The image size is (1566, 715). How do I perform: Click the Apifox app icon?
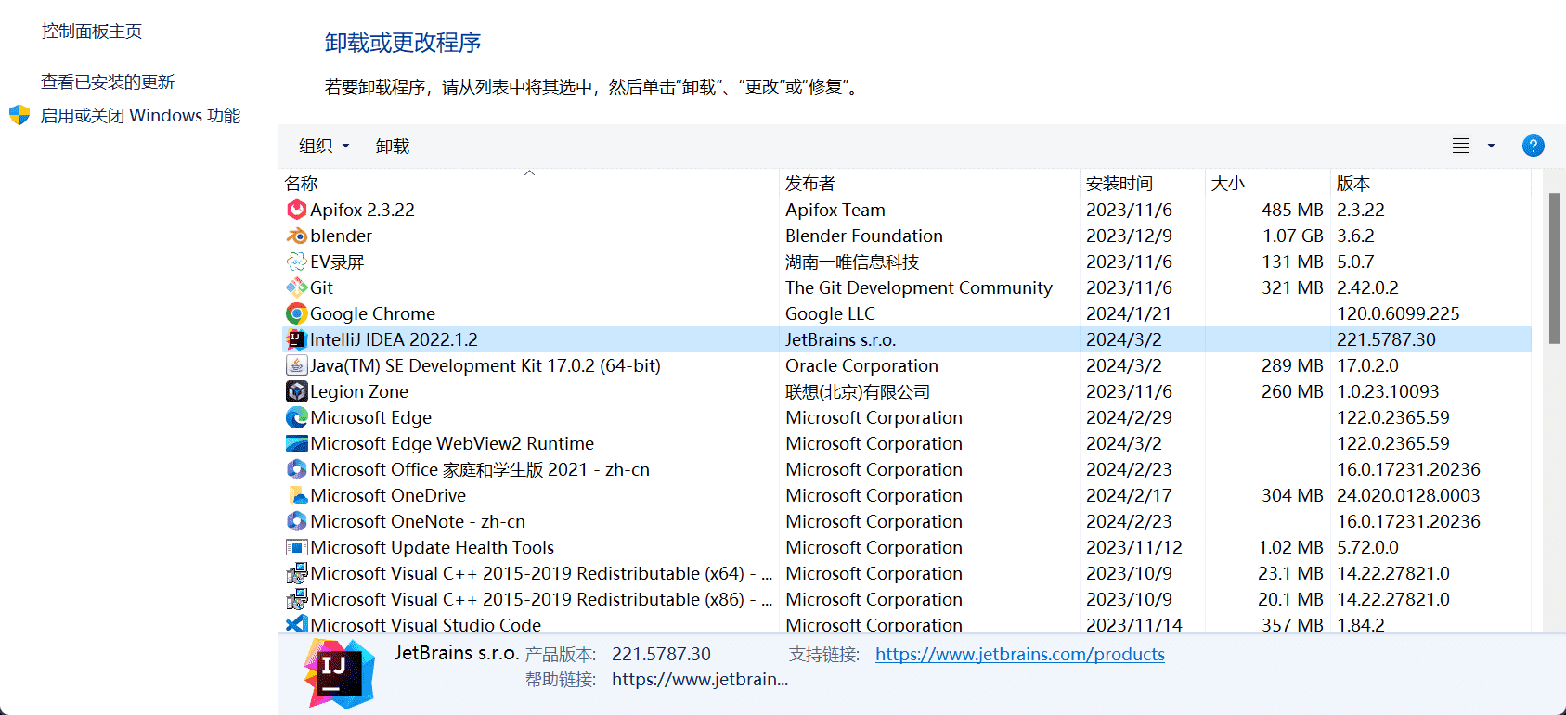pyautogui.click(x=296, y=210)
